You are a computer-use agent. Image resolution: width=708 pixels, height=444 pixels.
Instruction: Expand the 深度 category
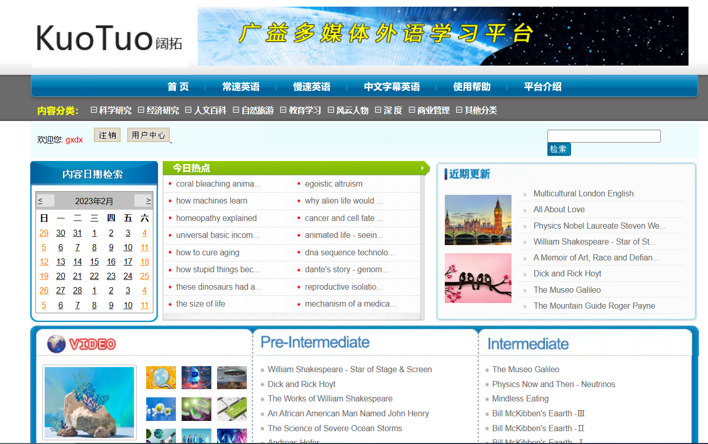(x=389, y=110)
